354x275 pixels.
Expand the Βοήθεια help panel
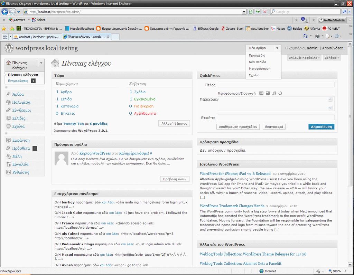pyautogui.click(x=332, y=58)
